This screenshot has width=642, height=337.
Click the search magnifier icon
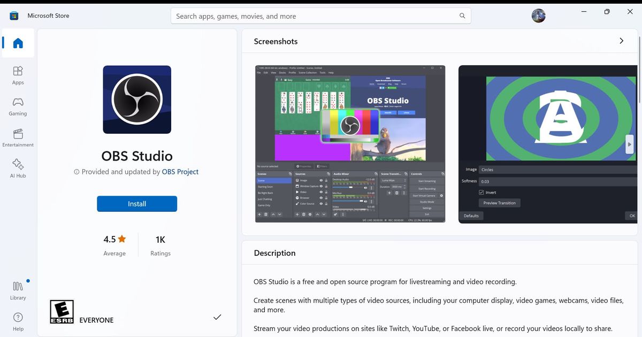click(462, 16)
